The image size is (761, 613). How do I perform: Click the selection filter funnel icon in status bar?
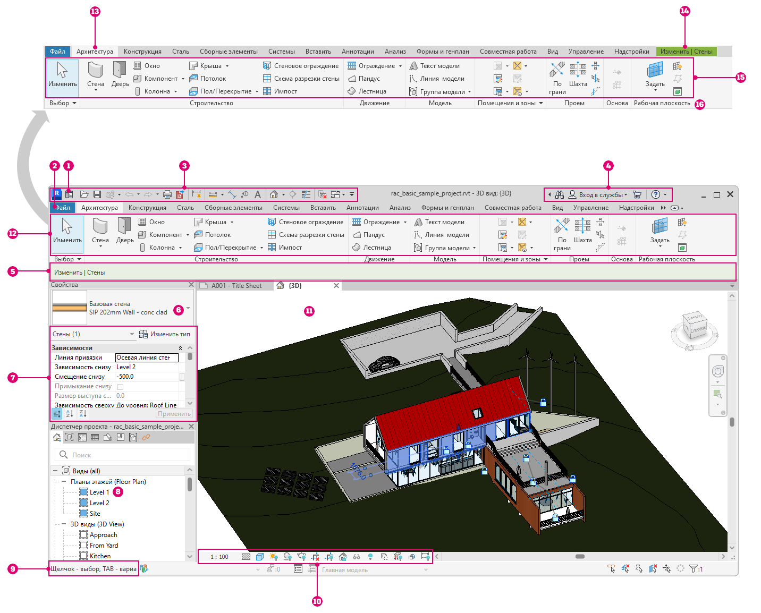coord(694,569)
